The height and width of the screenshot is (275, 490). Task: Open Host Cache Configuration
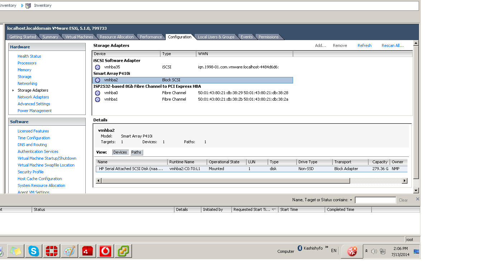[40, 179]
